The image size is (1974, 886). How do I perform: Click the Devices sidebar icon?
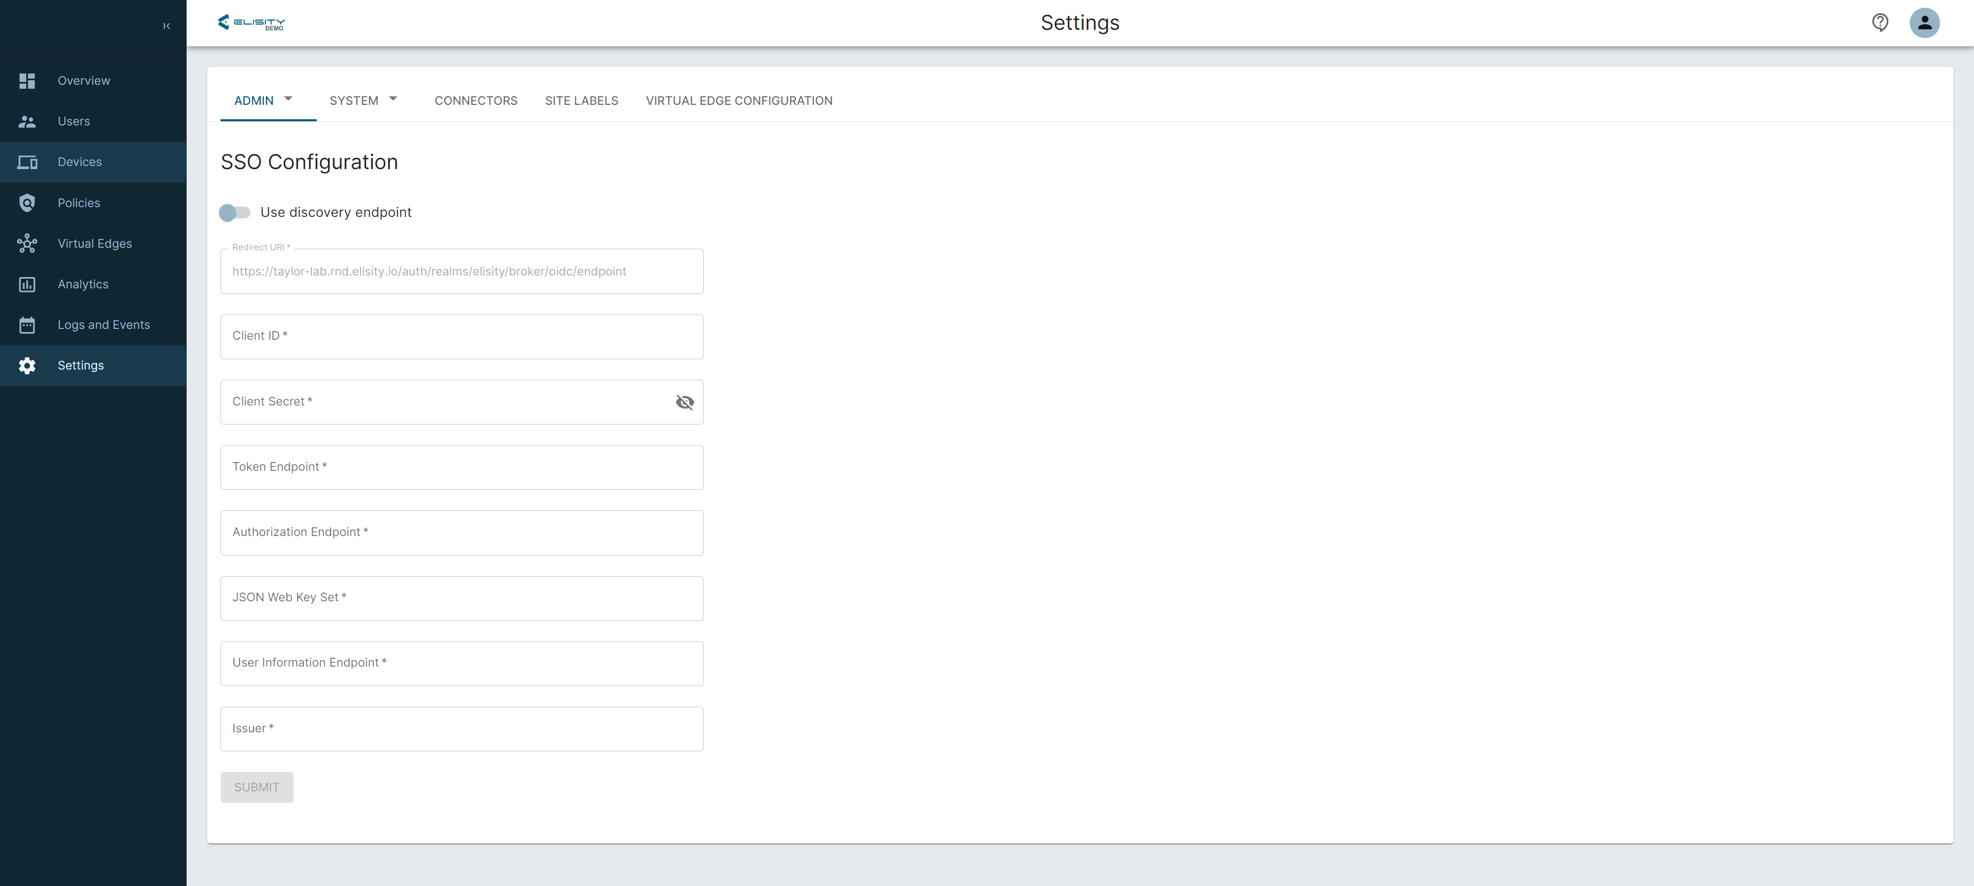click(x=27, y=161)
